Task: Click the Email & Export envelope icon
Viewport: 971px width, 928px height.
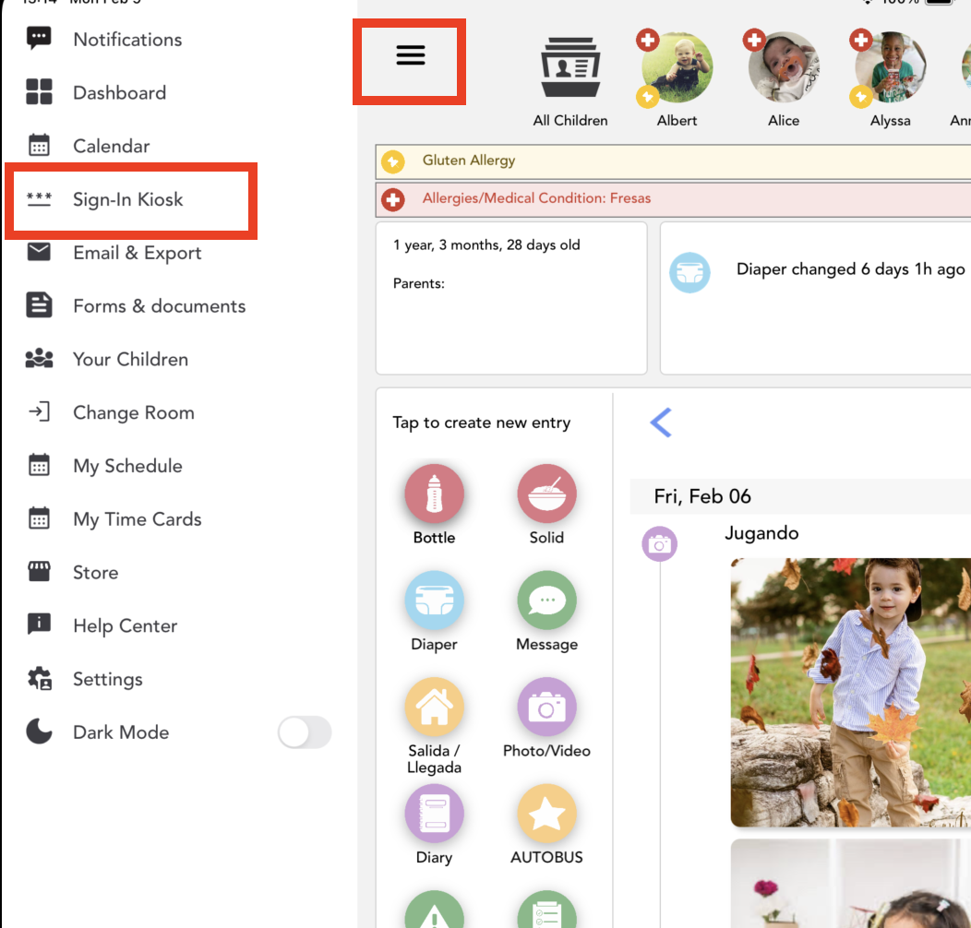Action: [39, 252]
